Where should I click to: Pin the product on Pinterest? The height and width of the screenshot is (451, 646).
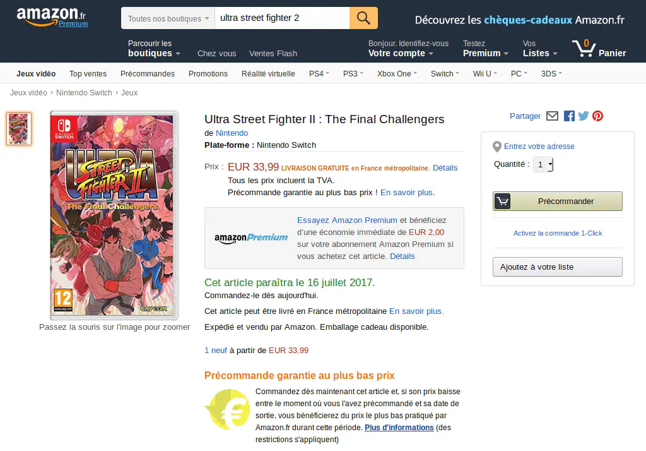point(597,116)
